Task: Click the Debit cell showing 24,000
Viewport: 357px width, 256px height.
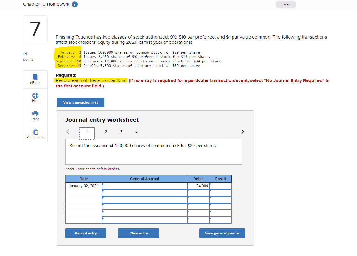Action: tap(198, 186)
